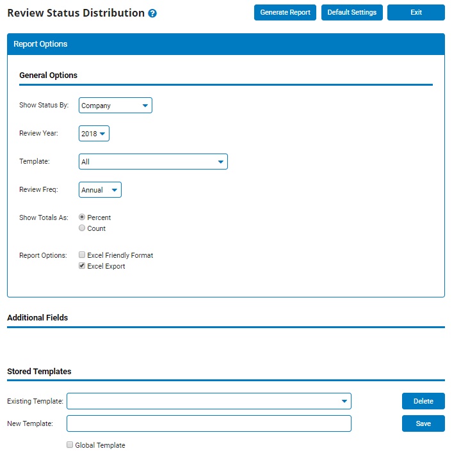Save the new template
This screenshot has width=452, height=458.
tap(423, 423)
